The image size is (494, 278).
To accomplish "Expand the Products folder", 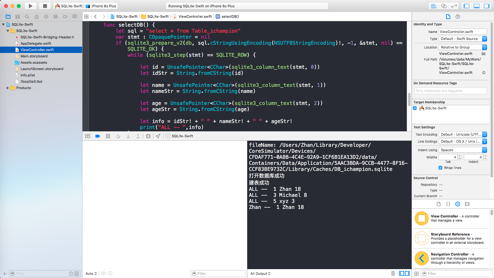I will click(8, 88).
